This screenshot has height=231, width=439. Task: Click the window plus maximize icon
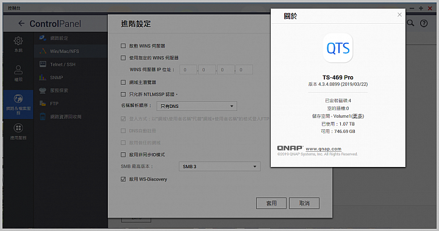coord(421,8)
